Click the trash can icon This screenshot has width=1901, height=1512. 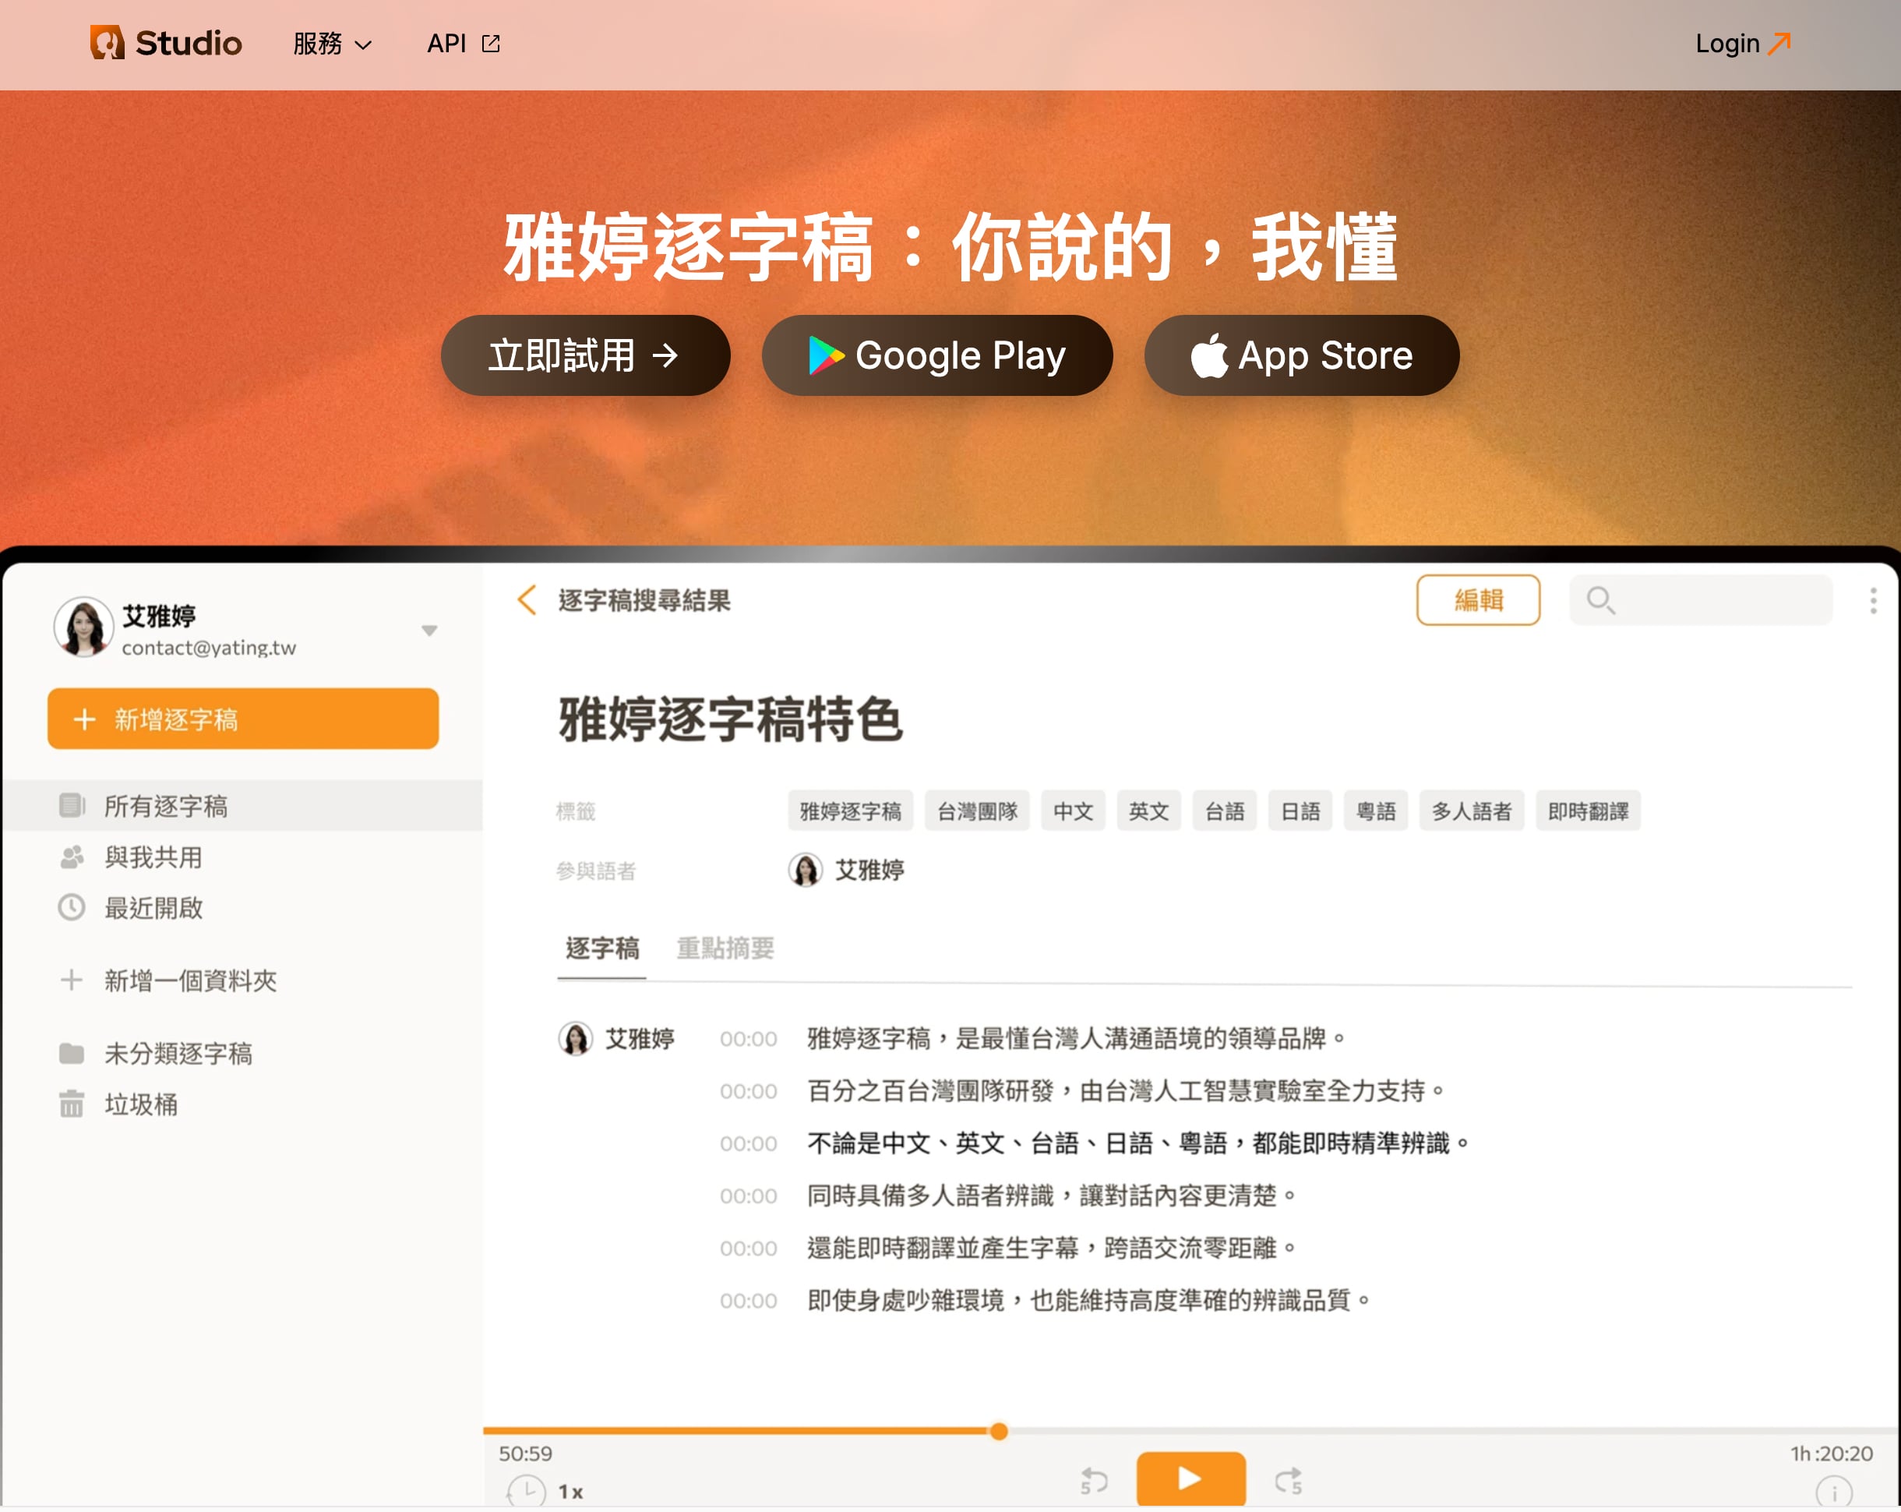72,1104
